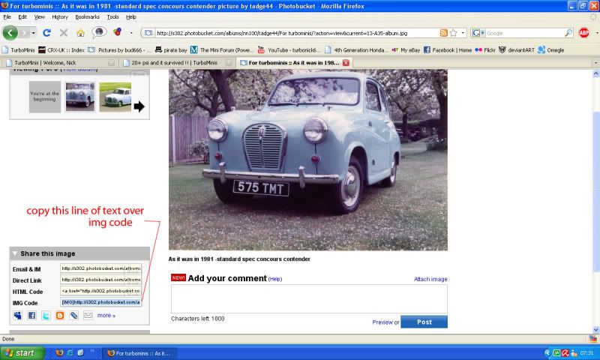Click the search magnifier icon
Screen dimensions: 600x360
pos(568,33)
